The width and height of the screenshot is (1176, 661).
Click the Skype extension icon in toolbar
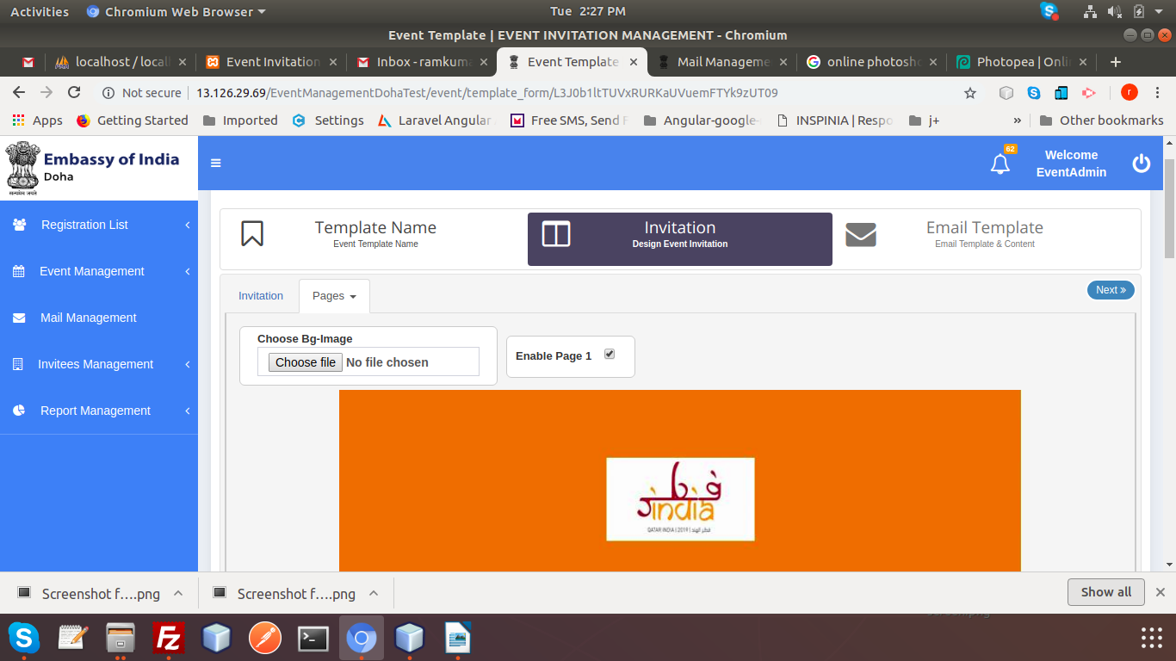1033,92
